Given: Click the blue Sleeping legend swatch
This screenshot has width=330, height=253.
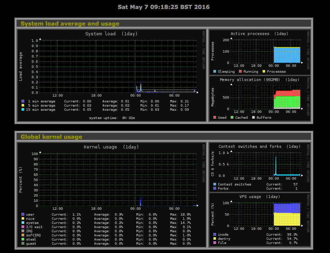Looking at the screenshot, I should pos(215,72).
